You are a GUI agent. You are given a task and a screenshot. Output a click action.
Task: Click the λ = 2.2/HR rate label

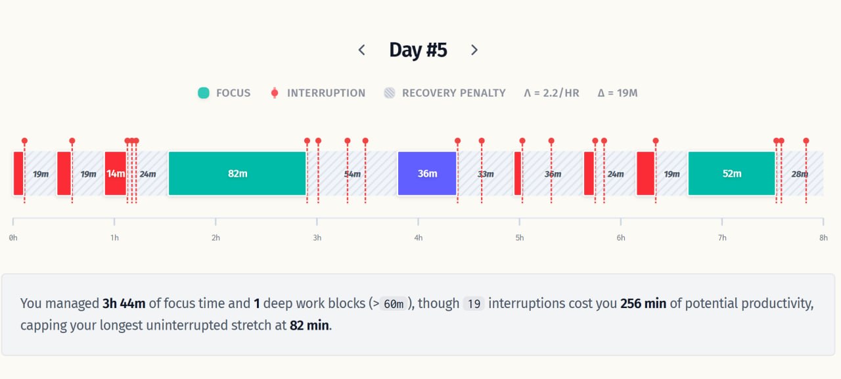551,93
